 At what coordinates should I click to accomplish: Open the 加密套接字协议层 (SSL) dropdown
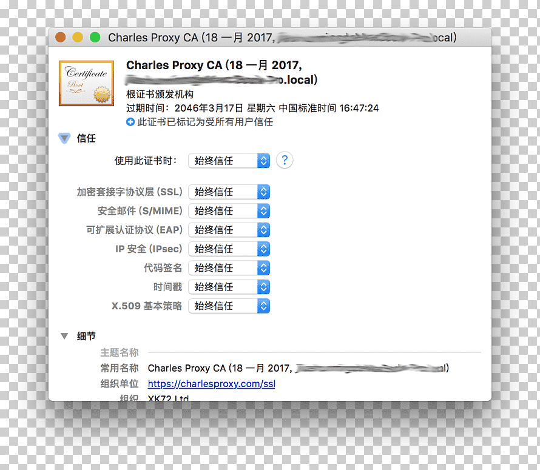pyautogui.click(x=229, y=192)
